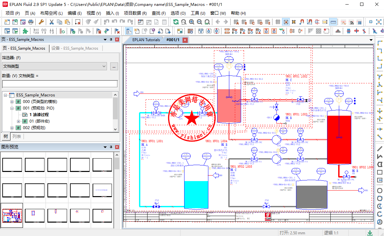The image size is (384, 236).
Task: Switch to the EPLAN Tutorials tab
Action: [x=146, y=40]
